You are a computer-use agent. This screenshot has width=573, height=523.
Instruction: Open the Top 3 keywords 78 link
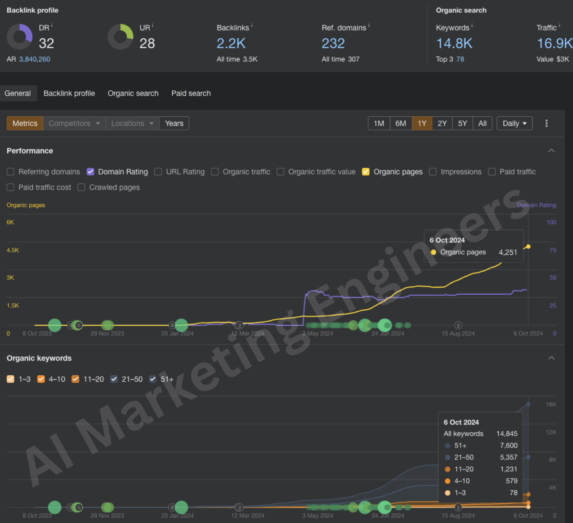click(x=460, y=59)
